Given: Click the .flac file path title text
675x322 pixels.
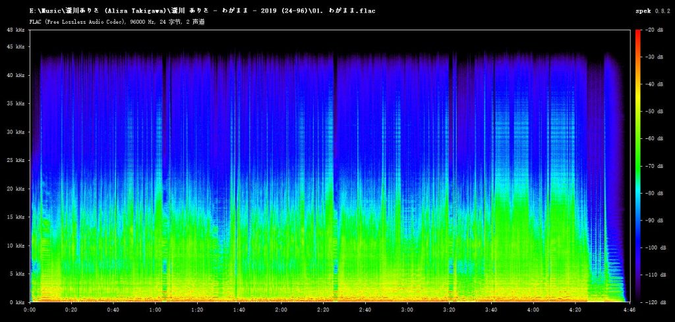Looking at the screenshot, I should coord(202,11).
